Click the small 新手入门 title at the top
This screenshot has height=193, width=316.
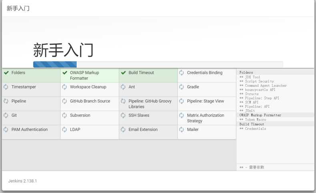coord(18,8)
